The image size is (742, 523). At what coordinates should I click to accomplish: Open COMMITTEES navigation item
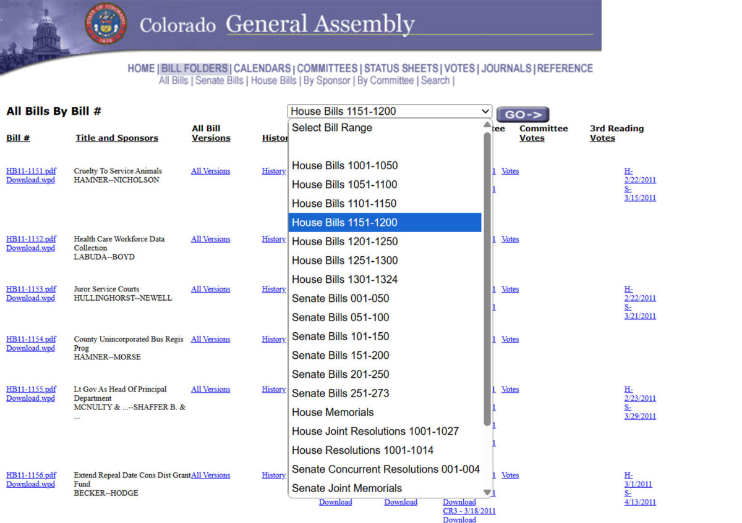pyautogui.click(x=327, y=69)
